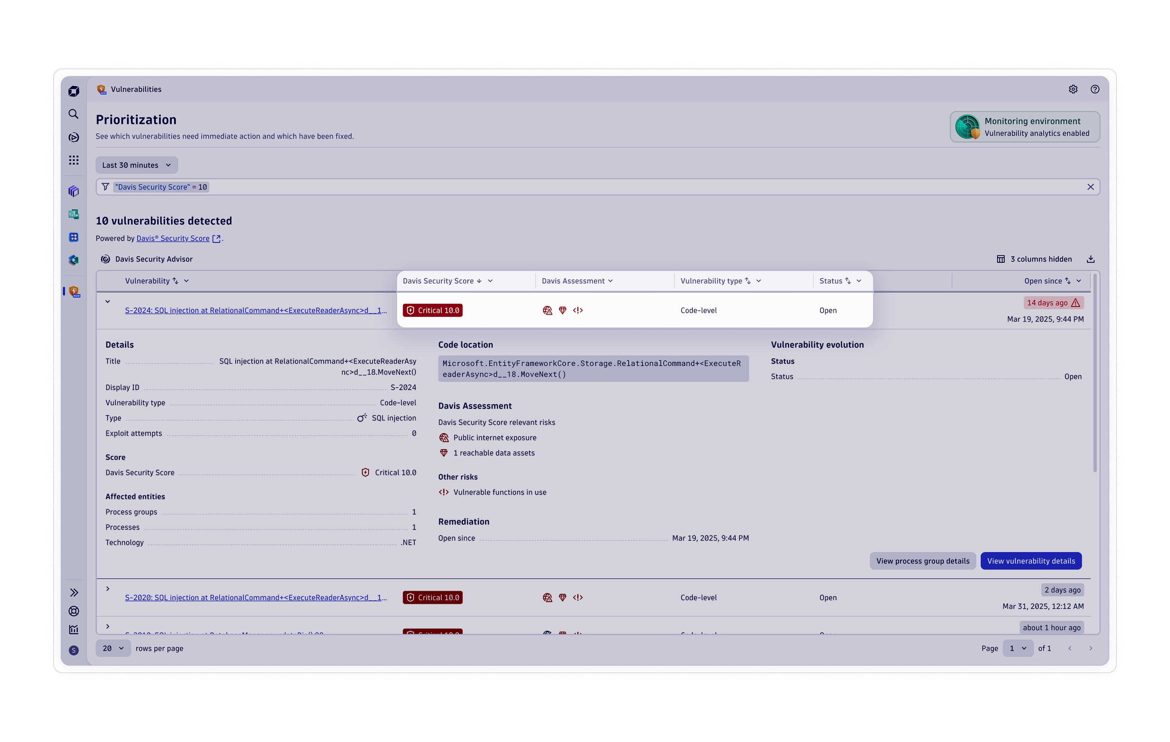Click the 14 days ago badge
The width and height of the screenshot is (1170, 742).
click(1053, 303)
